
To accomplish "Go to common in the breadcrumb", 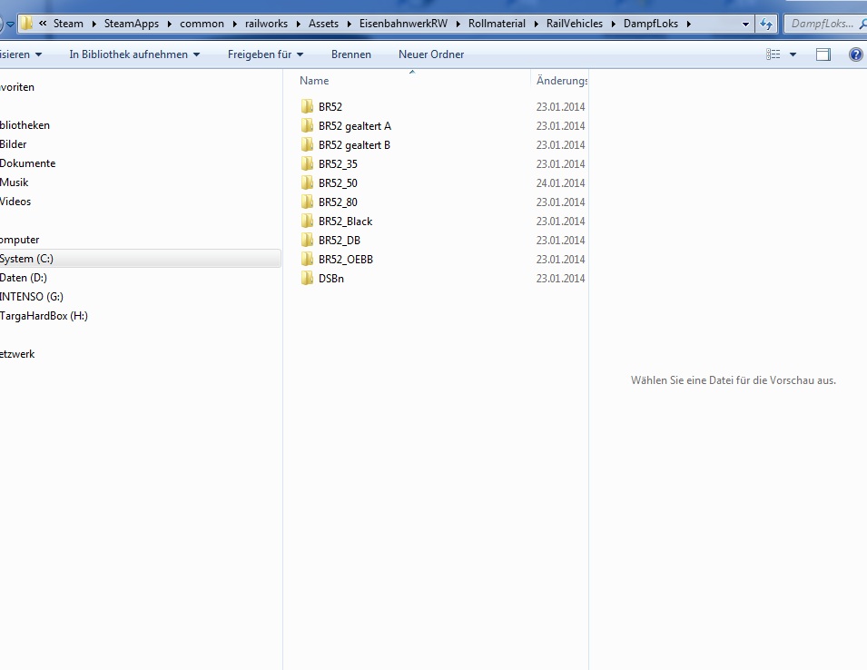I will (202, 24).
